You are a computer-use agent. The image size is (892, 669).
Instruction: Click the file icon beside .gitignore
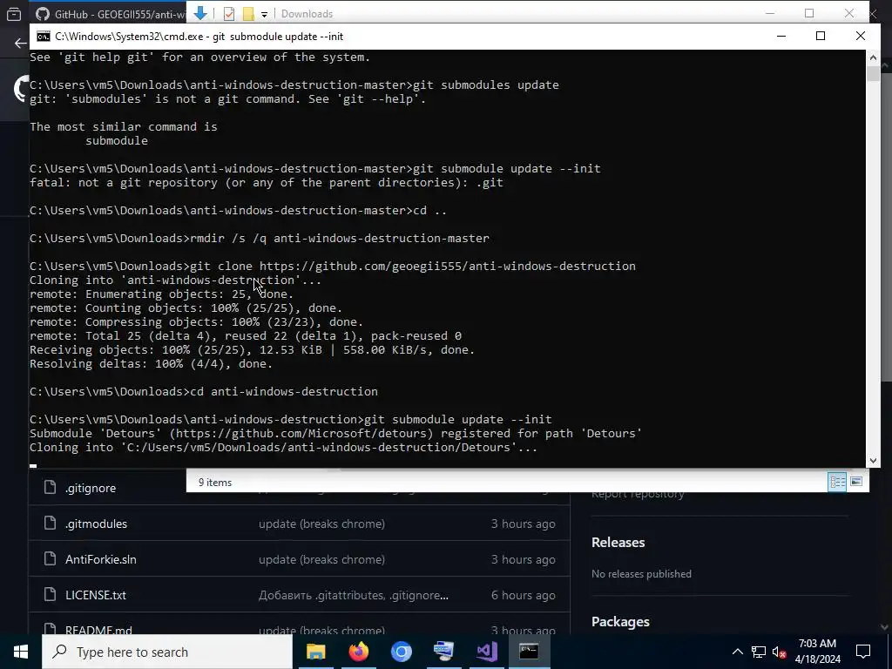pos(50,488)
